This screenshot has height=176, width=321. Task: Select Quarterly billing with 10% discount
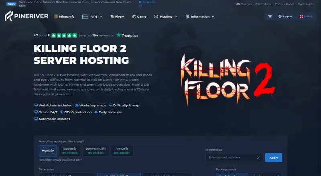tap(69, 150)
